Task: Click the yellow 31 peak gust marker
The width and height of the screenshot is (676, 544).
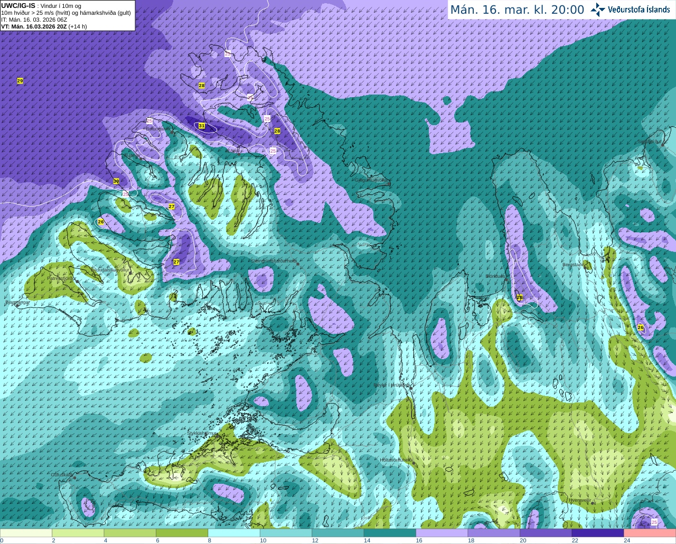Action: click(202, 126)
